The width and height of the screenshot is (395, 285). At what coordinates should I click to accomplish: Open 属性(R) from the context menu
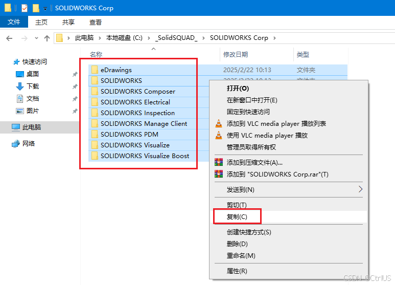tap(288, 271)
